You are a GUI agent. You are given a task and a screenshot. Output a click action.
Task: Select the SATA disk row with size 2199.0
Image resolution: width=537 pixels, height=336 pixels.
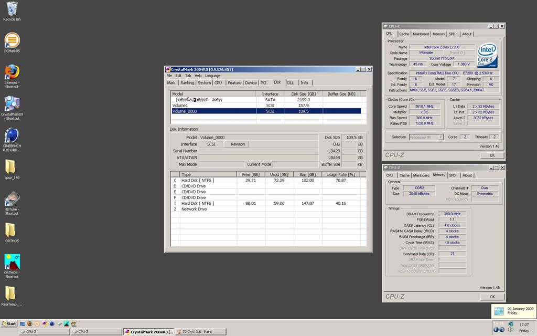pyautogui.click(x=266, y=100)
